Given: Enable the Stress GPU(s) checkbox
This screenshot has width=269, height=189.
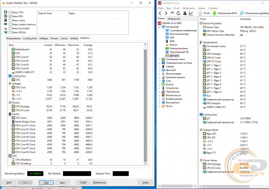Looking at the screenshot, I should tap(10, 32).
